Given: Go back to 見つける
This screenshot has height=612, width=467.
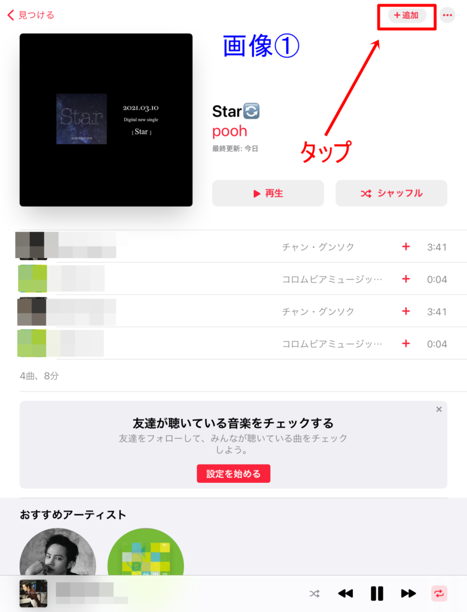Looking at the screenshot, I should [31, 15].
